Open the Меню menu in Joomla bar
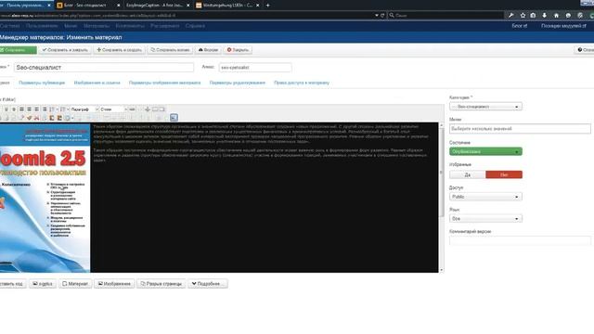 [71, 26]
